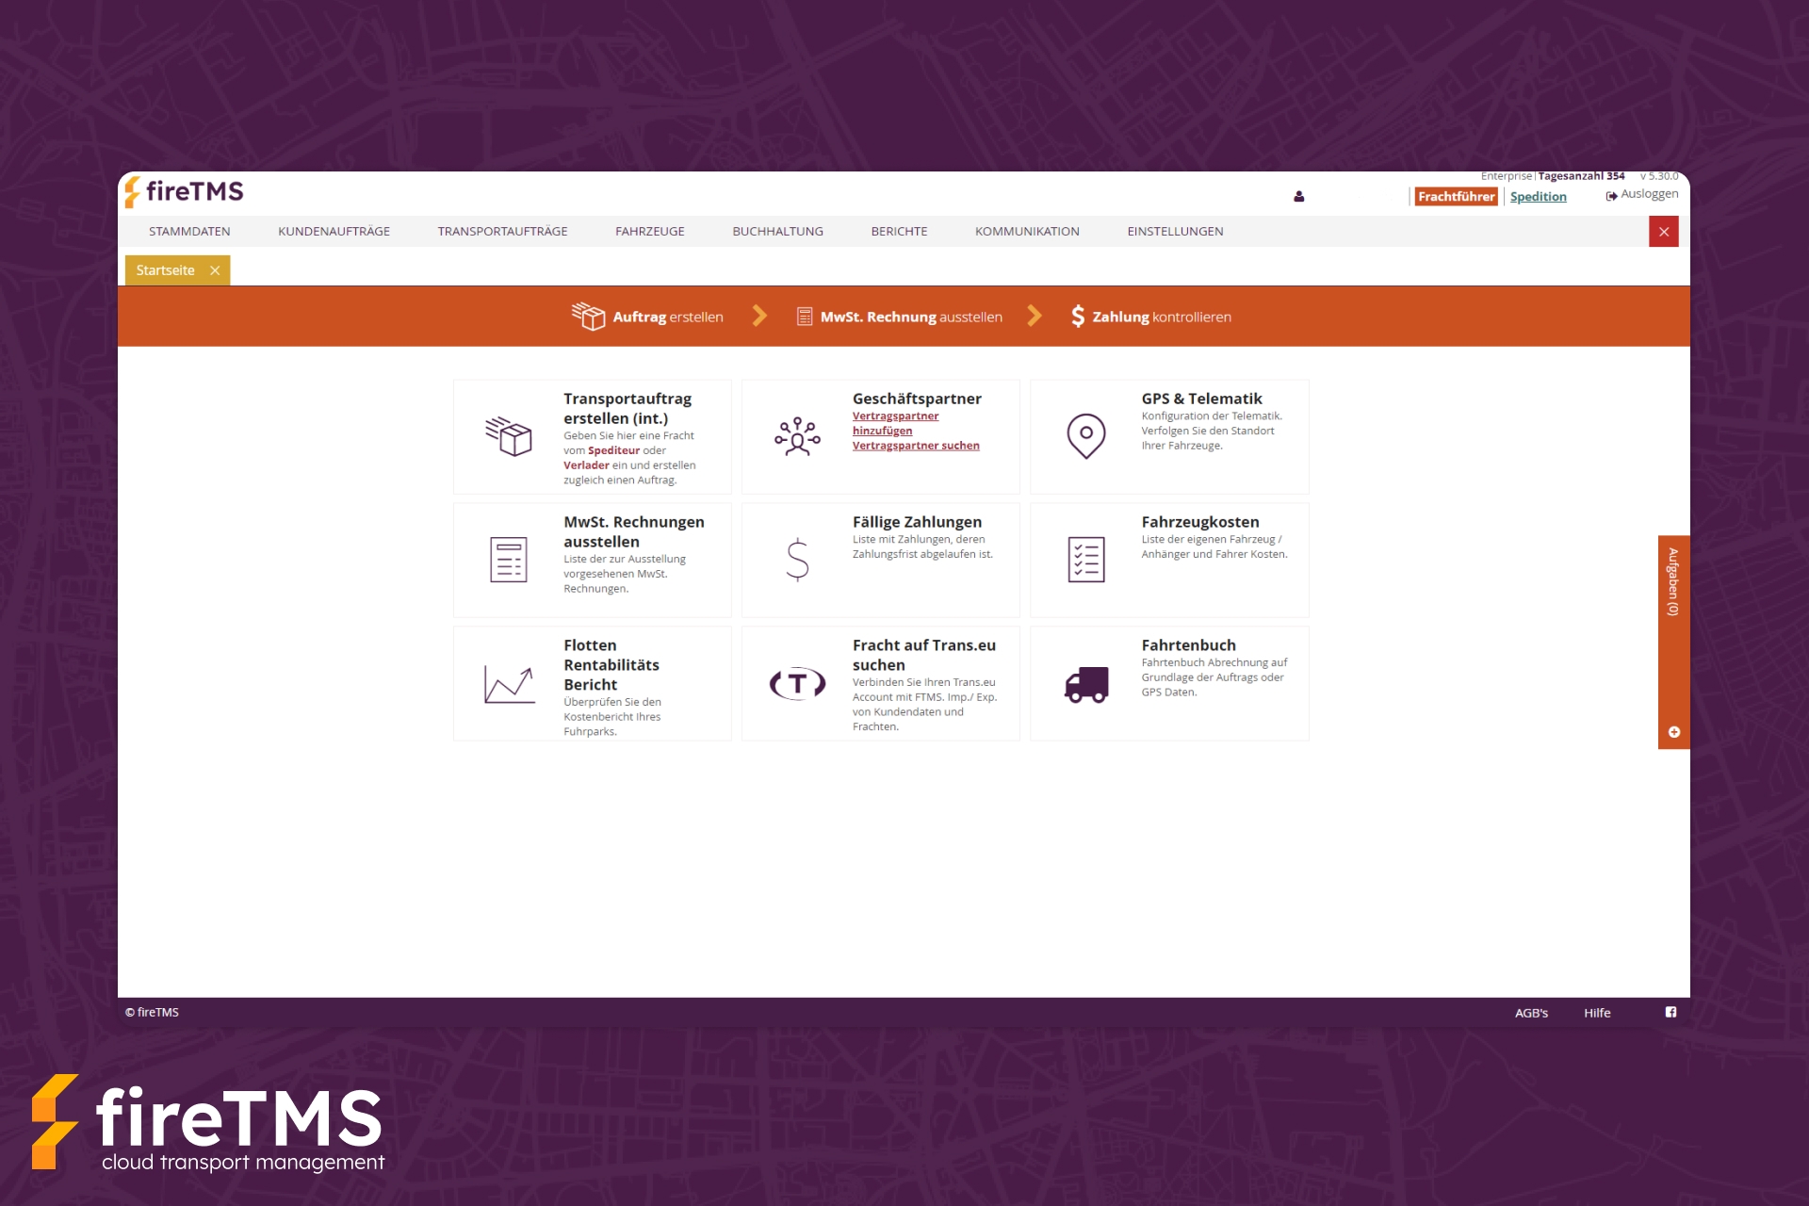Open the EINSTELLUNGEN menu

pyautogui.click(x=1175, y=232)
